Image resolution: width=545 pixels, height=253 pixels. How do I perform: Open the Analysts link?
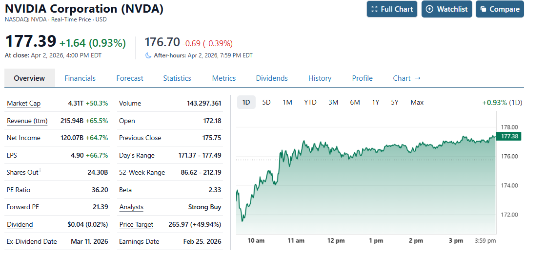(131, 207)
